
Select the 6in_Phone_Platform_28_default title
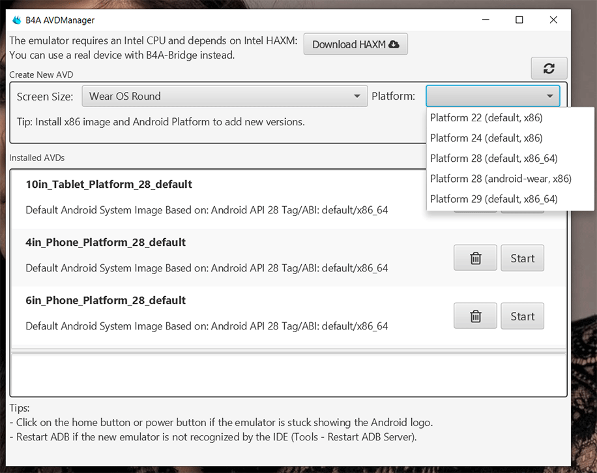click(x=106, y=300)
